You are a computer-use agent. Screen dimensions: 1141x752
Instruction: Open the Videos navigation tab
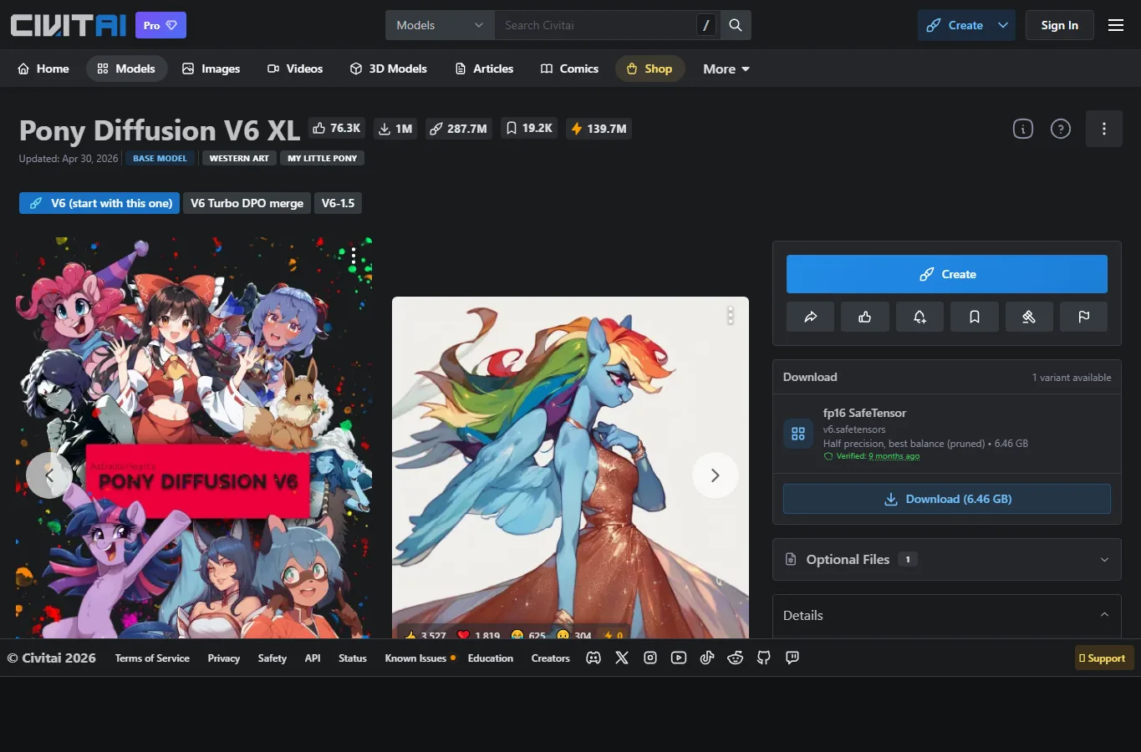[x=295, y=69]
